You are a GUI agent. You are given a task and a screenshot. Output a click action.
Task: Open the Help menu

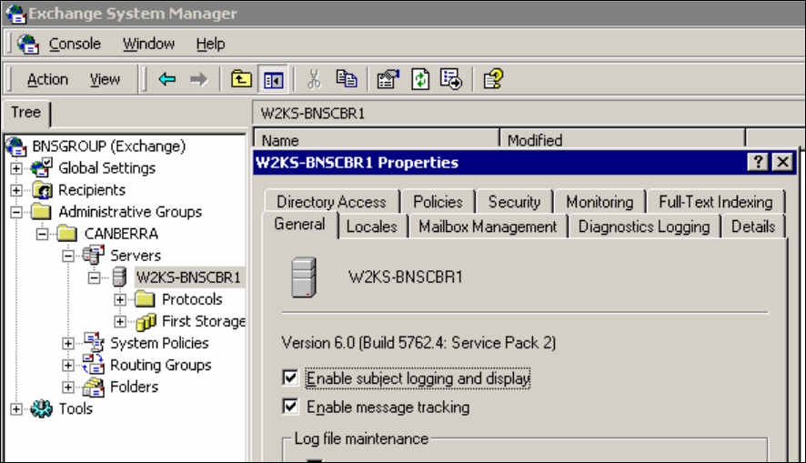[x=210, y=45]
